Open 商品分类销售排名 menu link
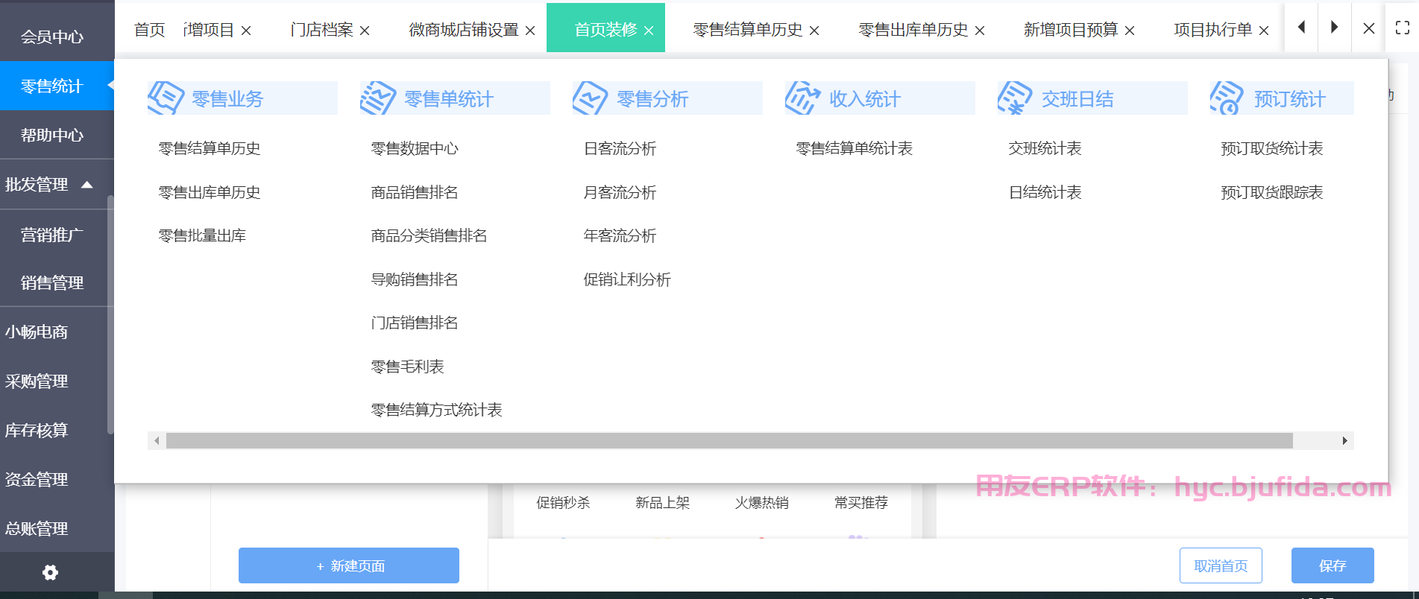This screenshot has width=1419, height=599. pos(429,235)
